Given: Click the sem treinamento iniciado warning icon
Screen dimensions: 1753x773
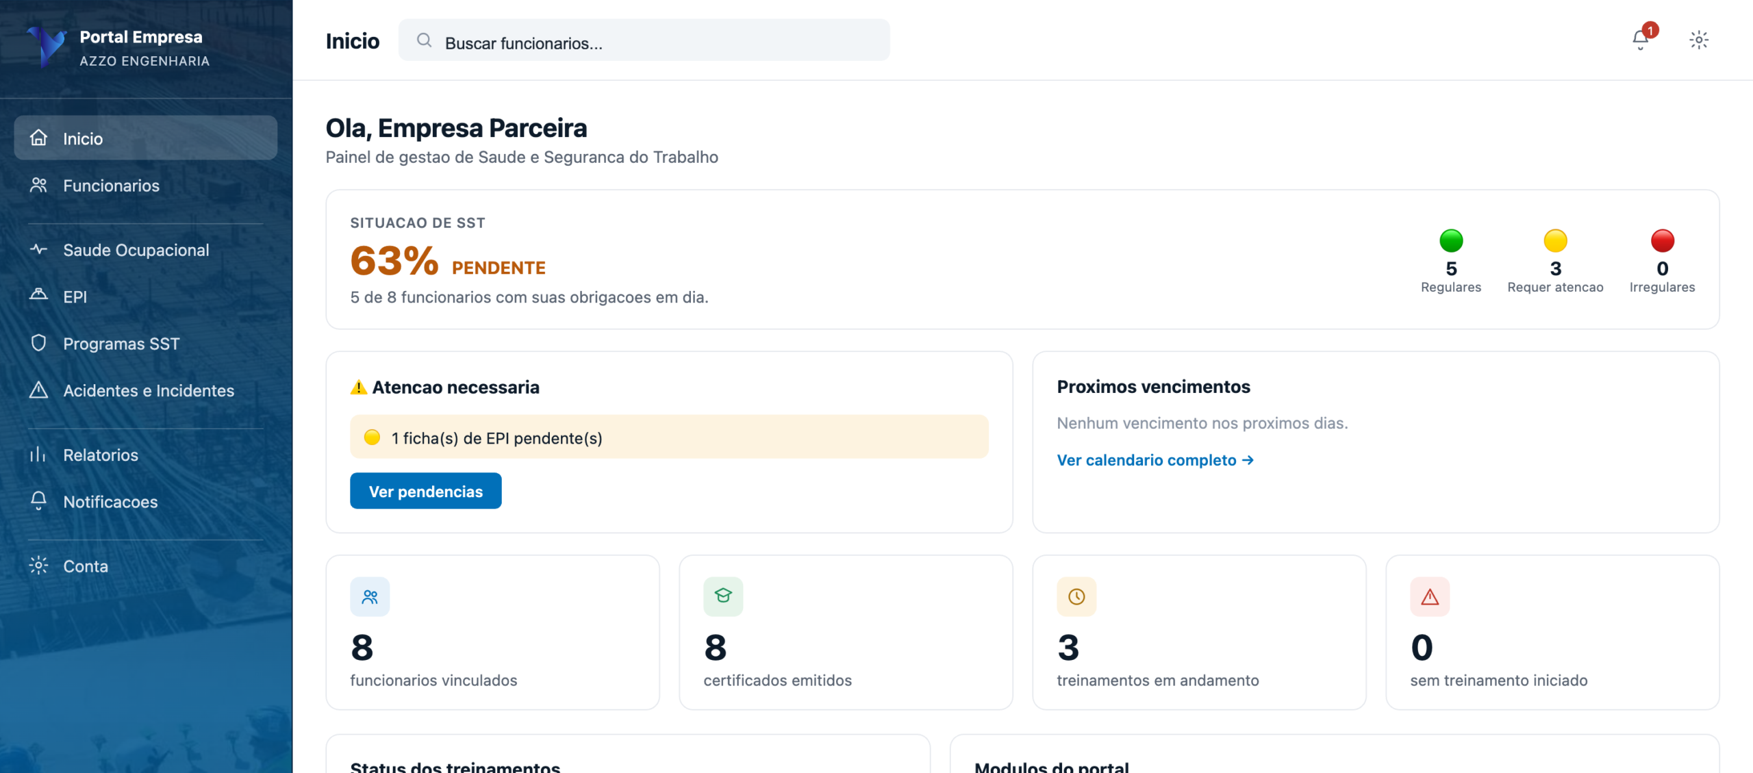Looking at the screenshot, I should (x=1430, y=597).
